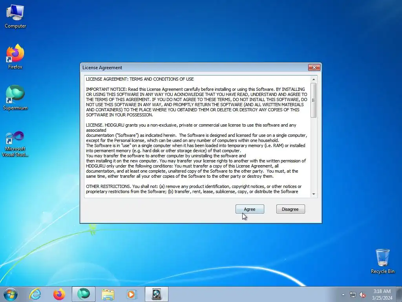The width and height of the screenshot is (402, 302).
Task: Click the "IMPORTANT NOTICE" paragraph text
Action: pos(196,102)
